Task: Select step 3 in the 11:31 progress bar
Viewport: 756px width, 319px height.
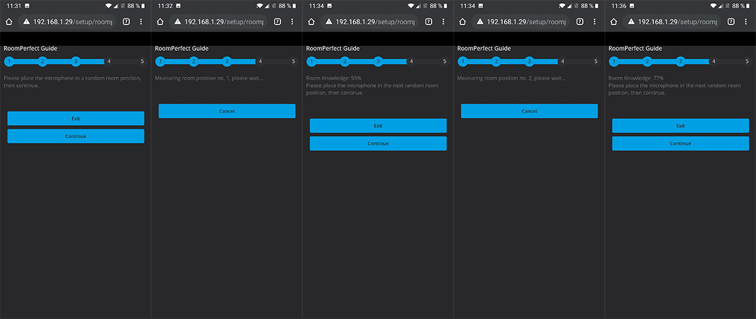Action: (76, 62)
